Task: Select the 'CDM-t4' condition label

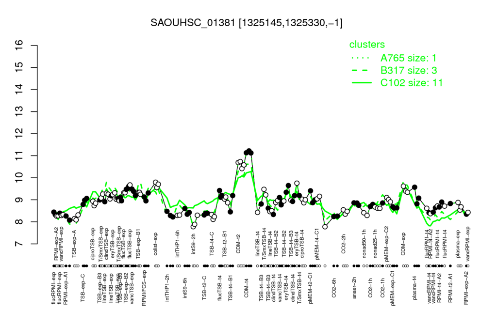Action: (x=246, y=288)
